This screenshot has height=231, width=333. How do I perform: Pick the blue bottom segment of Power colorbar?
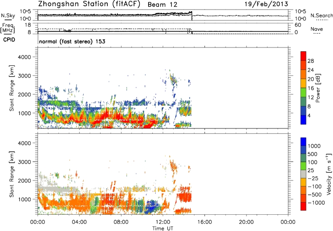coord(303,120)
